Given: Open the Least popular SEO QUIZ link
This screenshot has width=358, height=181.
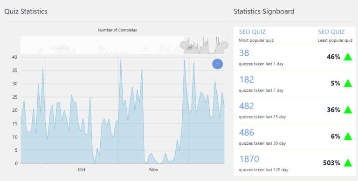Looking at the screenshot, I should [331, 32].
